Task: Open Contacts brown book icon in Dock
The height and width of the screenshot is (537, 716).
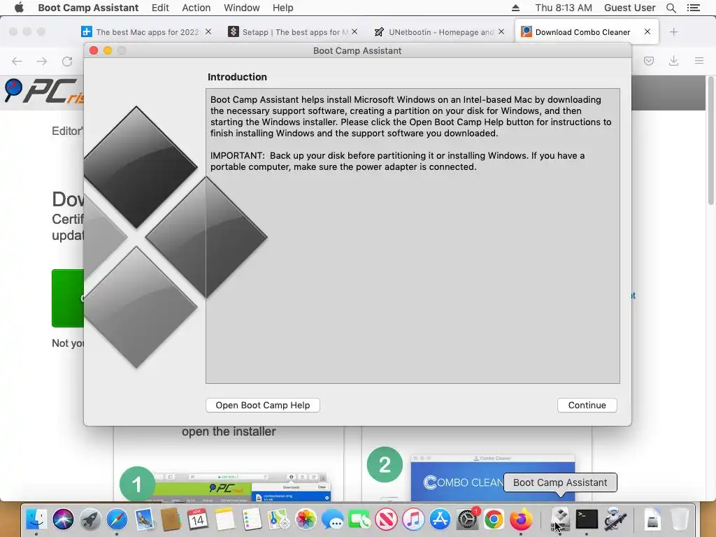Action: pyautogui.click(x=171, y=520)
